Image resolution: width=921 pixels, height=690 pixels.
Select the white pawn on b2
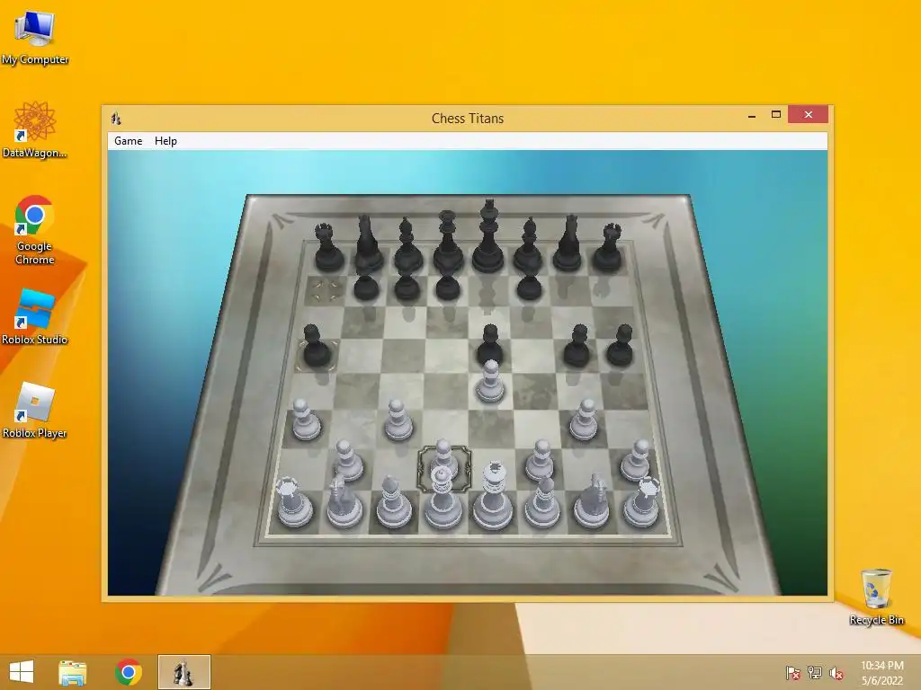pyautogui.click(x=348, y=460)
